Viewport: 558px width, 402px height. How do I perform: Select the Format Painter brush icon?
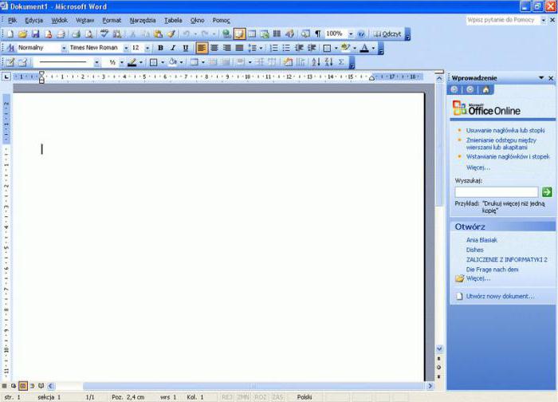(171, 34)
